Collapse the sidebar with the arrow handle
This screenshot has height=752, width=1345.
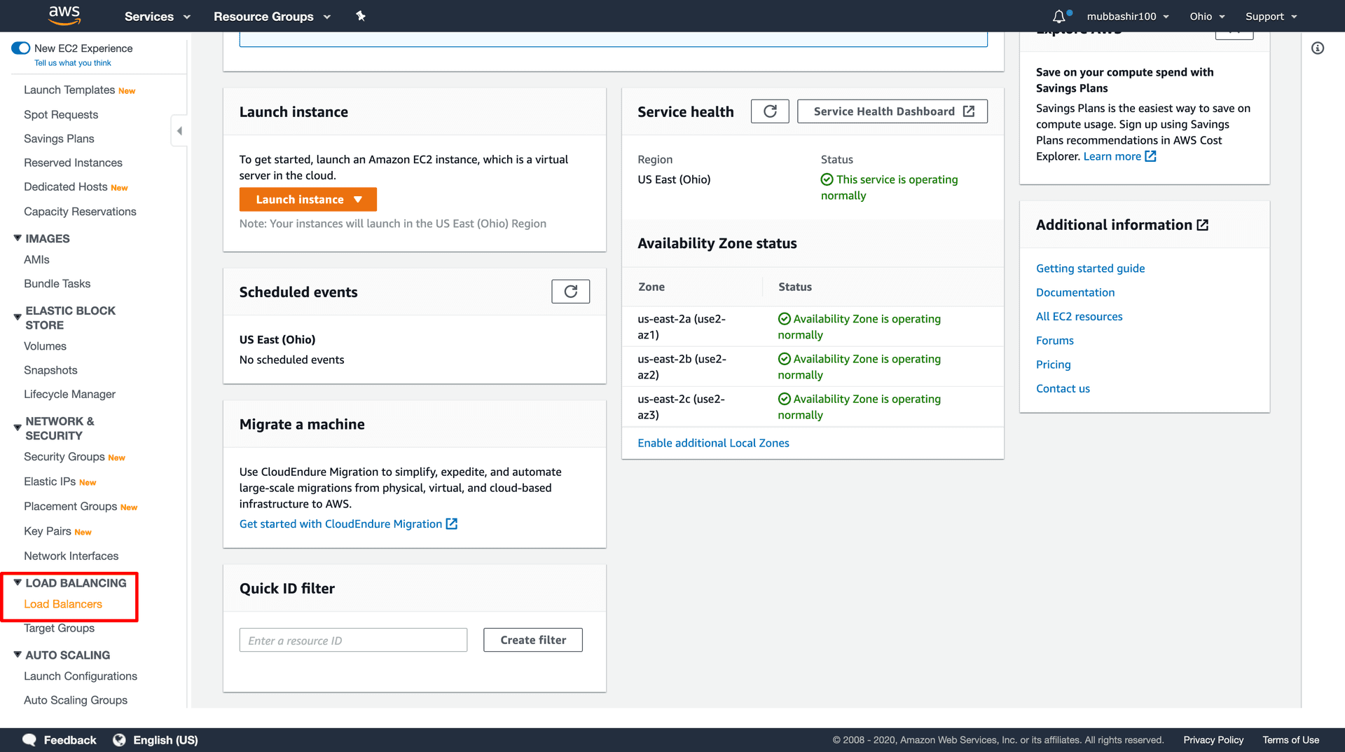point(179,131)
